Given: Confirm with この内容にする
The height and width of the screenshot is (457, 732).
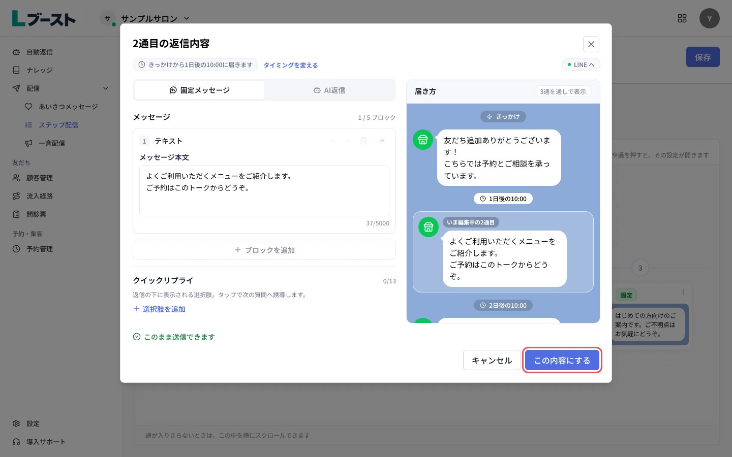Looking at the screenshot, I should 562,360.
